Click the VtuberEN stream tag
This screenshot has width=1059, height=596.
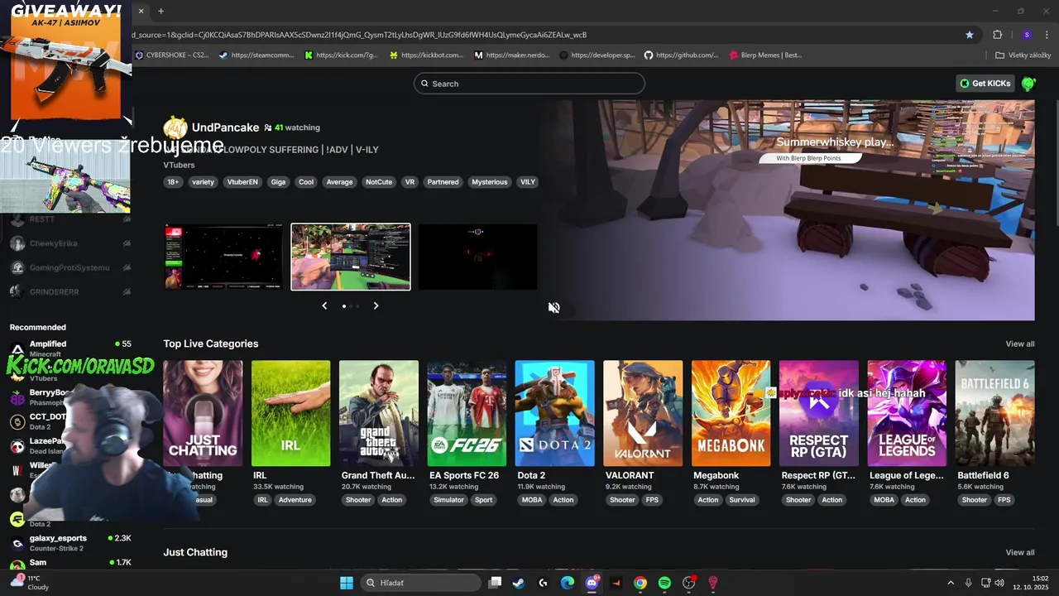tap(242, 182)
